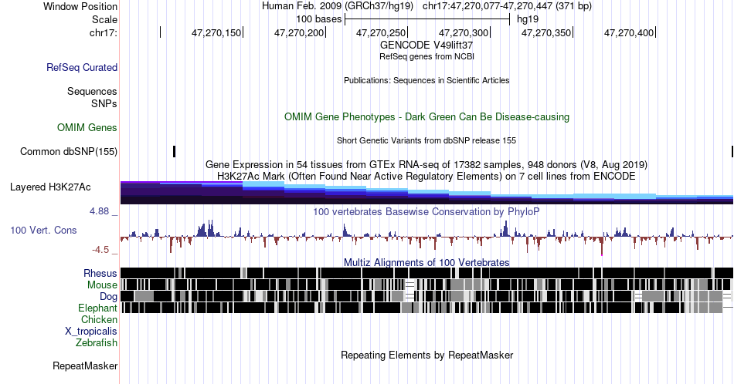Viewport: 734px width, 384px height.
Task: Click the 47,270,150 ruler position
Action: (x=216, y=32)
